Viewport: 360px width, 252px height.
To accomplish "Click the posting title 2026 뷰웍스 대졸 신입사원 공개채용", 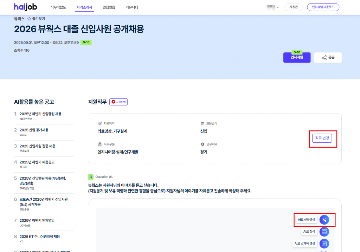I will pos(79,29).
